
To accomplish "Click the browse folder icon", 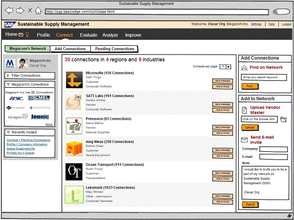I will pos(283,119).
